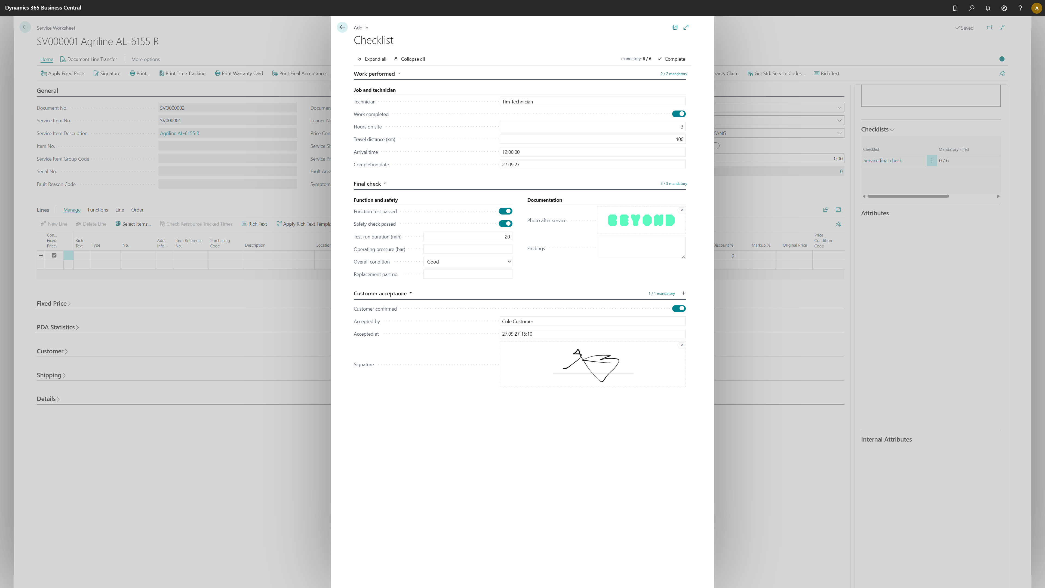Click the info icon on worksheet right side
1045x588 pixels.
(x=1001, y=59)
